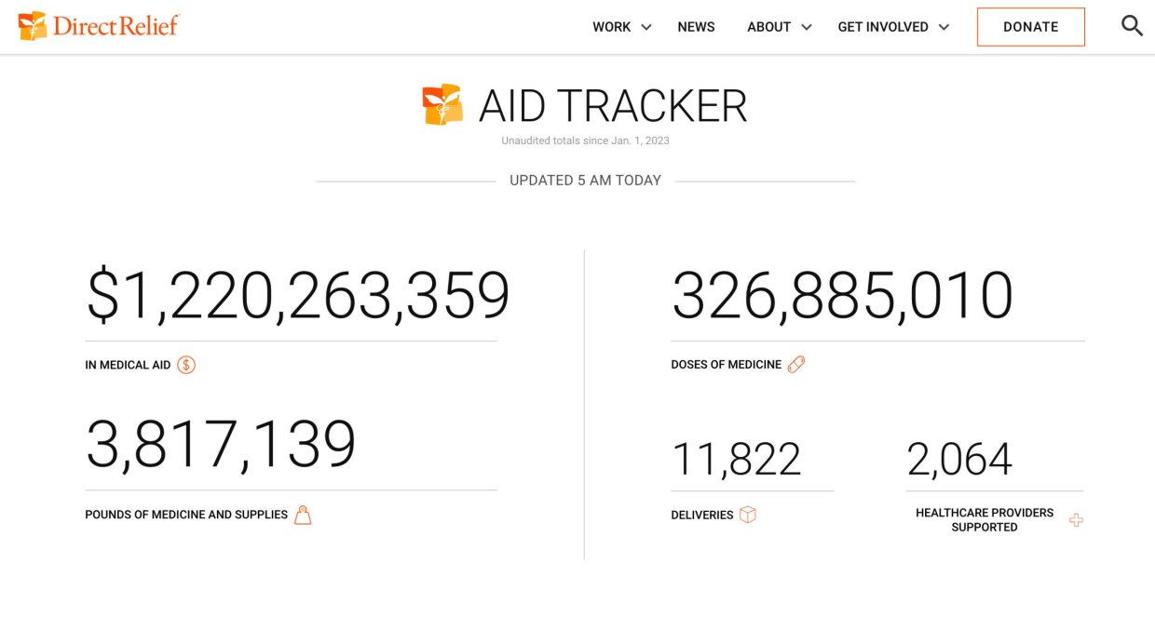Image resolution: width=1155 pixels, height=630 pixels.
Task: Open the Get Involved menu item
Action: pos(883,27)
